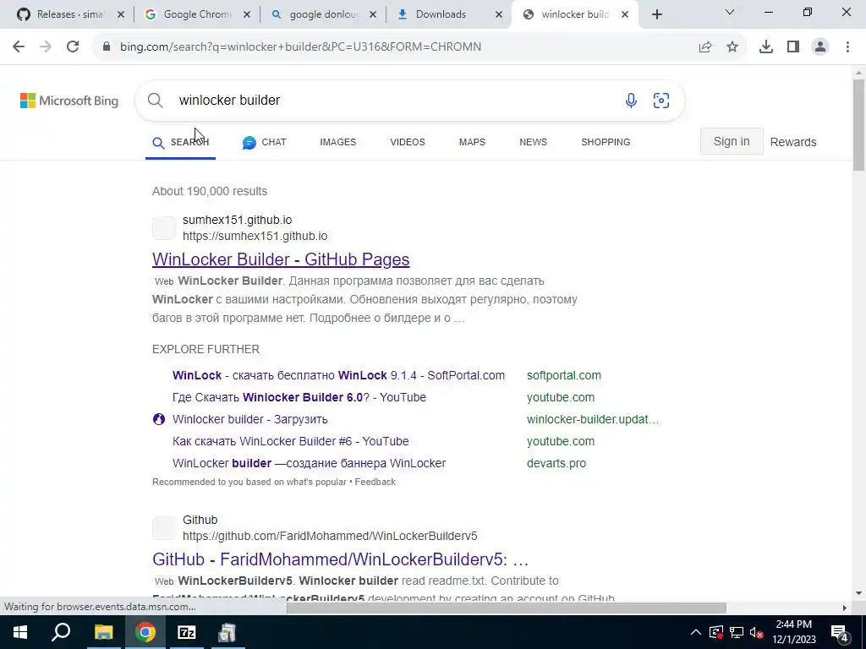This screenshot has height=649, width=866.
Task: Toggle the Chrome side panel icon
Action: click(793, 47)
